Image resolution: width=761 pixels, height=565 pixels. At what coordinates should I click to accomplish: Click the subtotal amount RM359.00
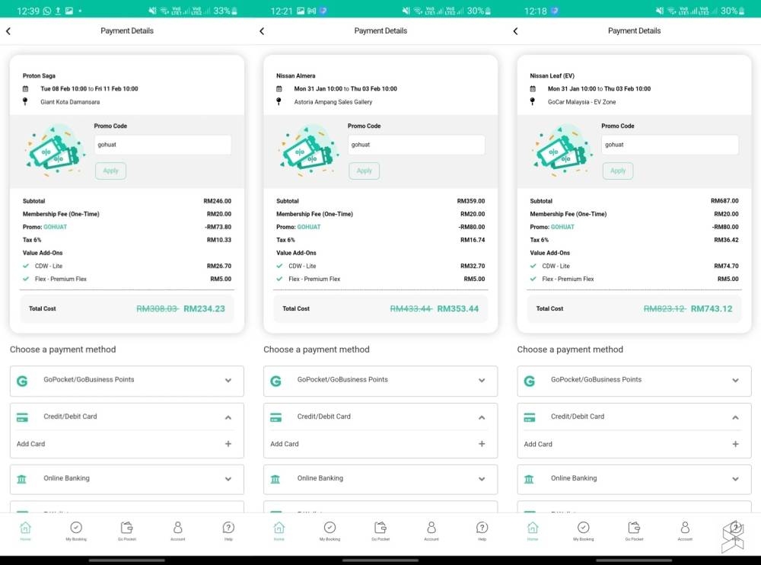471,201
